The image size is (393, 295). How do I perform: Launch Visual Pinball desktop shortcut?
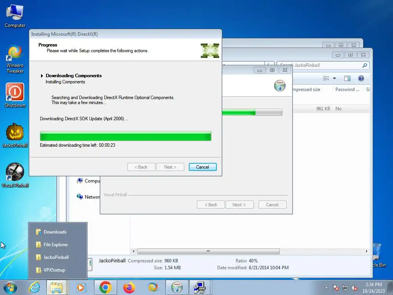point(15,175)
